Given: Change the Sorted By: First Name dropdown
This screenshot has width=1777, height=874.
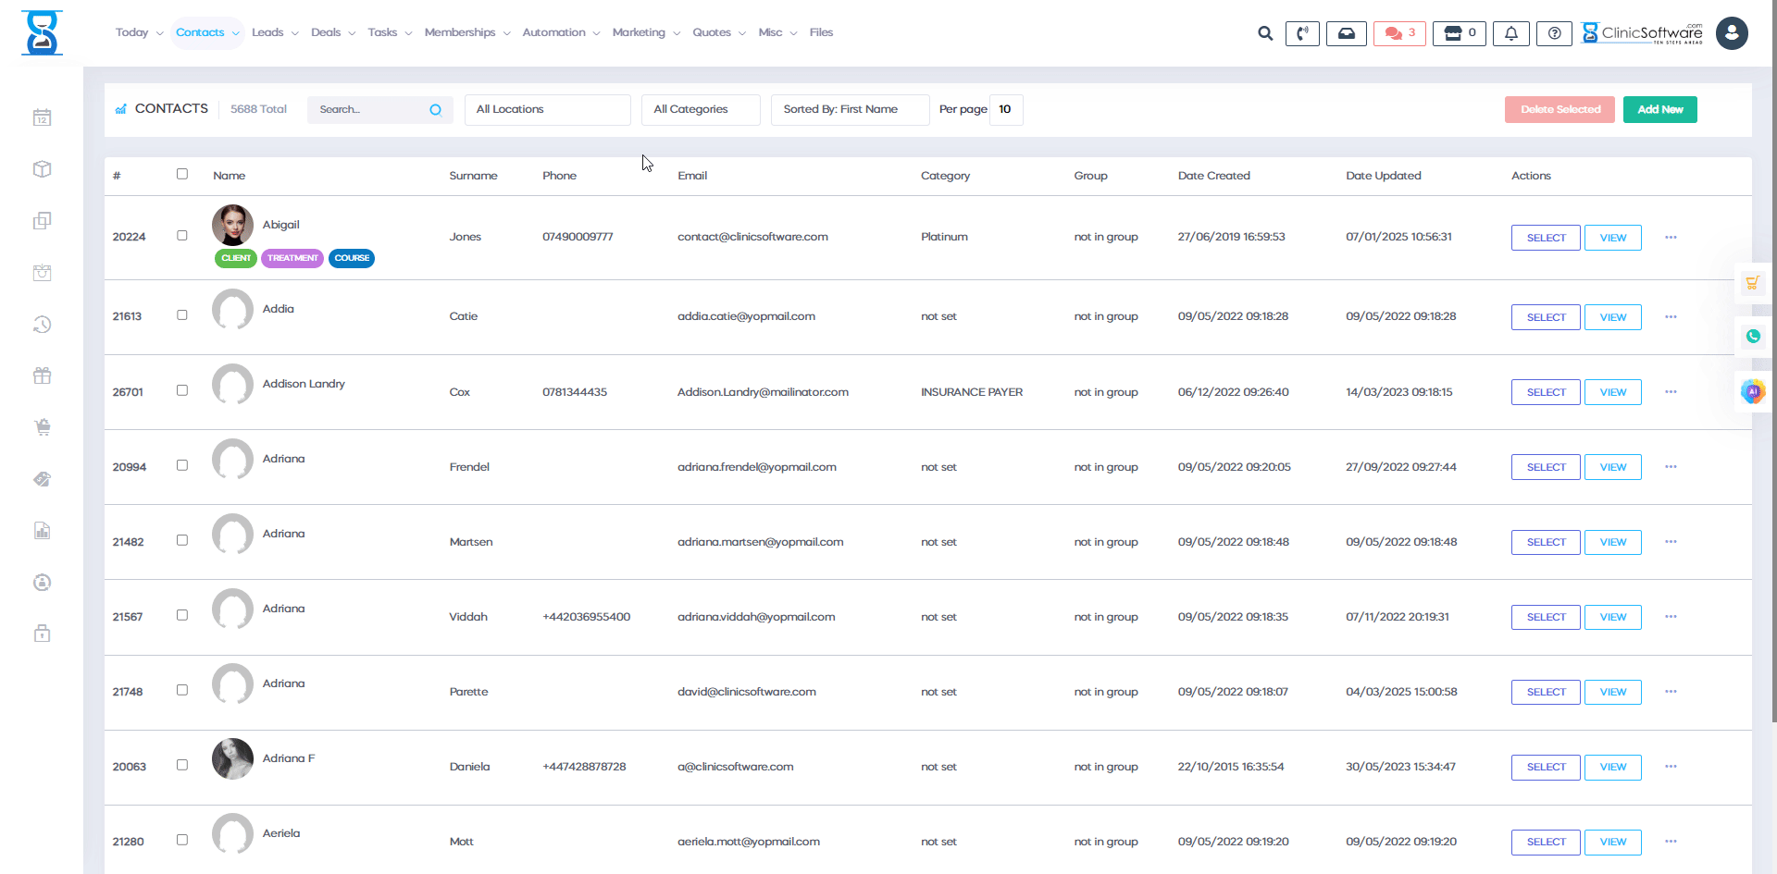Looking at the screenshot, I should tap(849, 109).
